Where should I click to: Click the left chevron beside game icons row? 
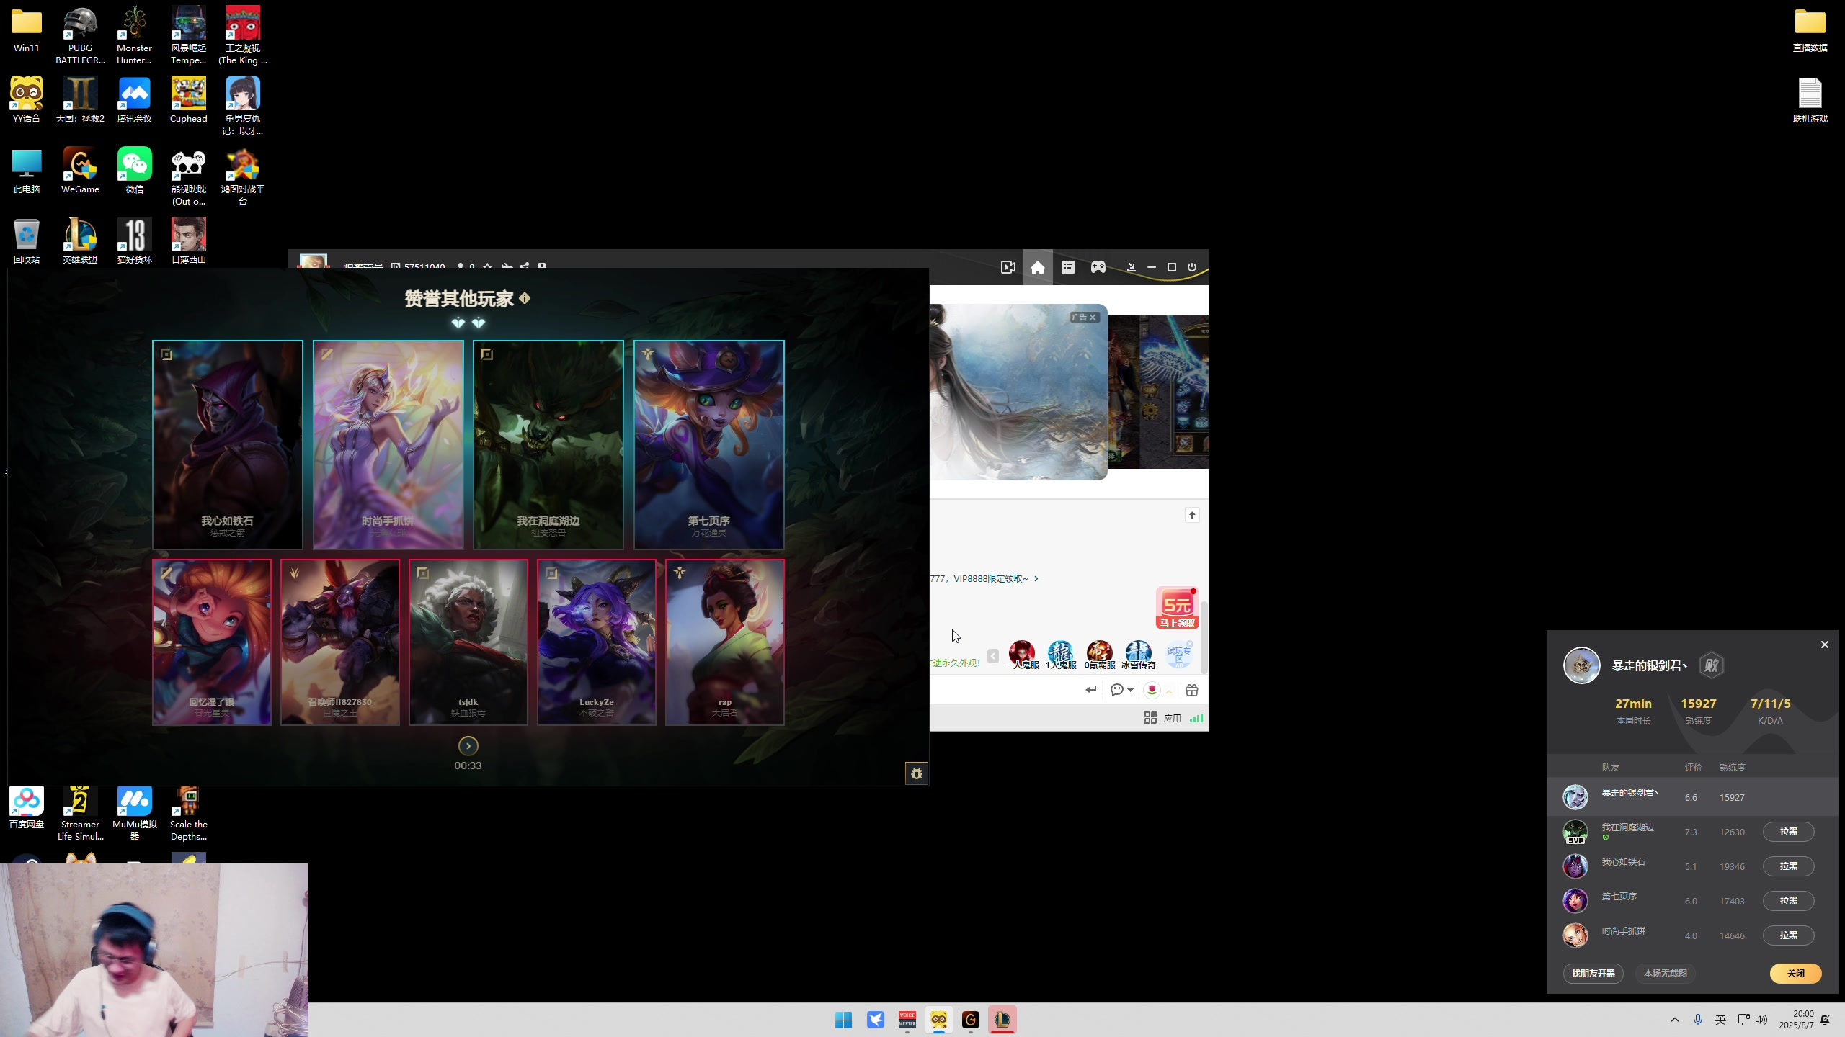pos(993,656)
